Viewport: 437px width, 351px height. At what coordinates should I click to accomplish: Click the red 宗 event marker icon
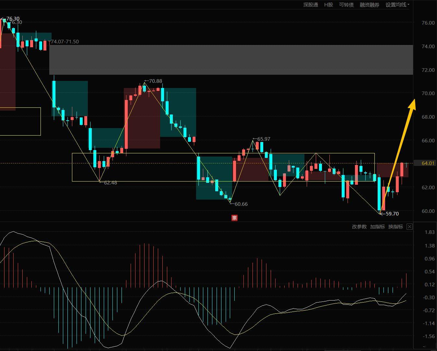coord(234,218)
